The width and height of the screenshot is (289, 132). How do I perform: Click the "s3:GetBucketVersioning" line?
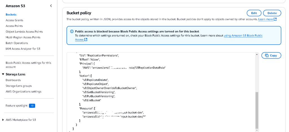pos(99,92)
